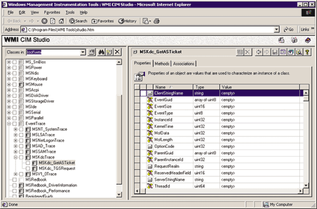The height and width of the screenshot is (209, 317).
Task: Switch to the Associations tab
Action: click(184, 64)
